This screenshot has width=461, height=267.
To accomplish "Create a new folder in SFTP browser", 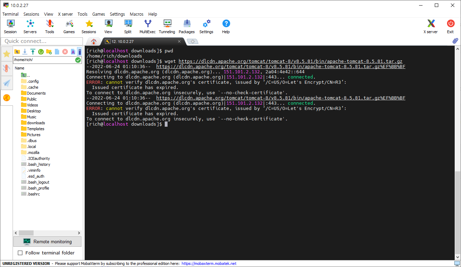I will [49, 52].
